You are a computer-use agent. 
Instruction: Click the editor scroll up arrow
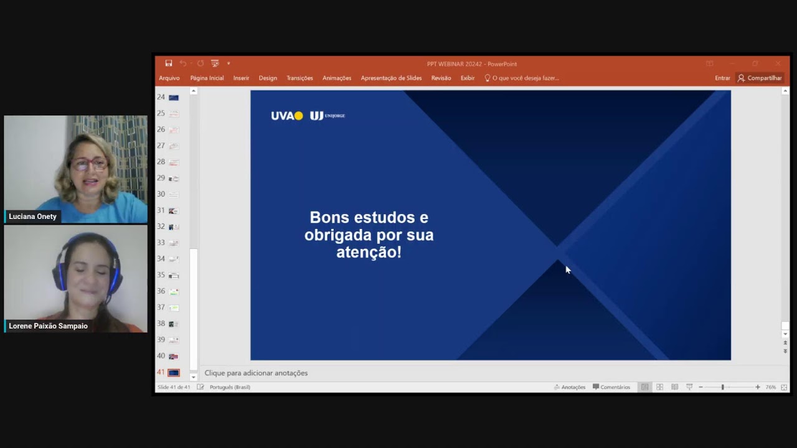pyautogui.click(x=785, y=91)
